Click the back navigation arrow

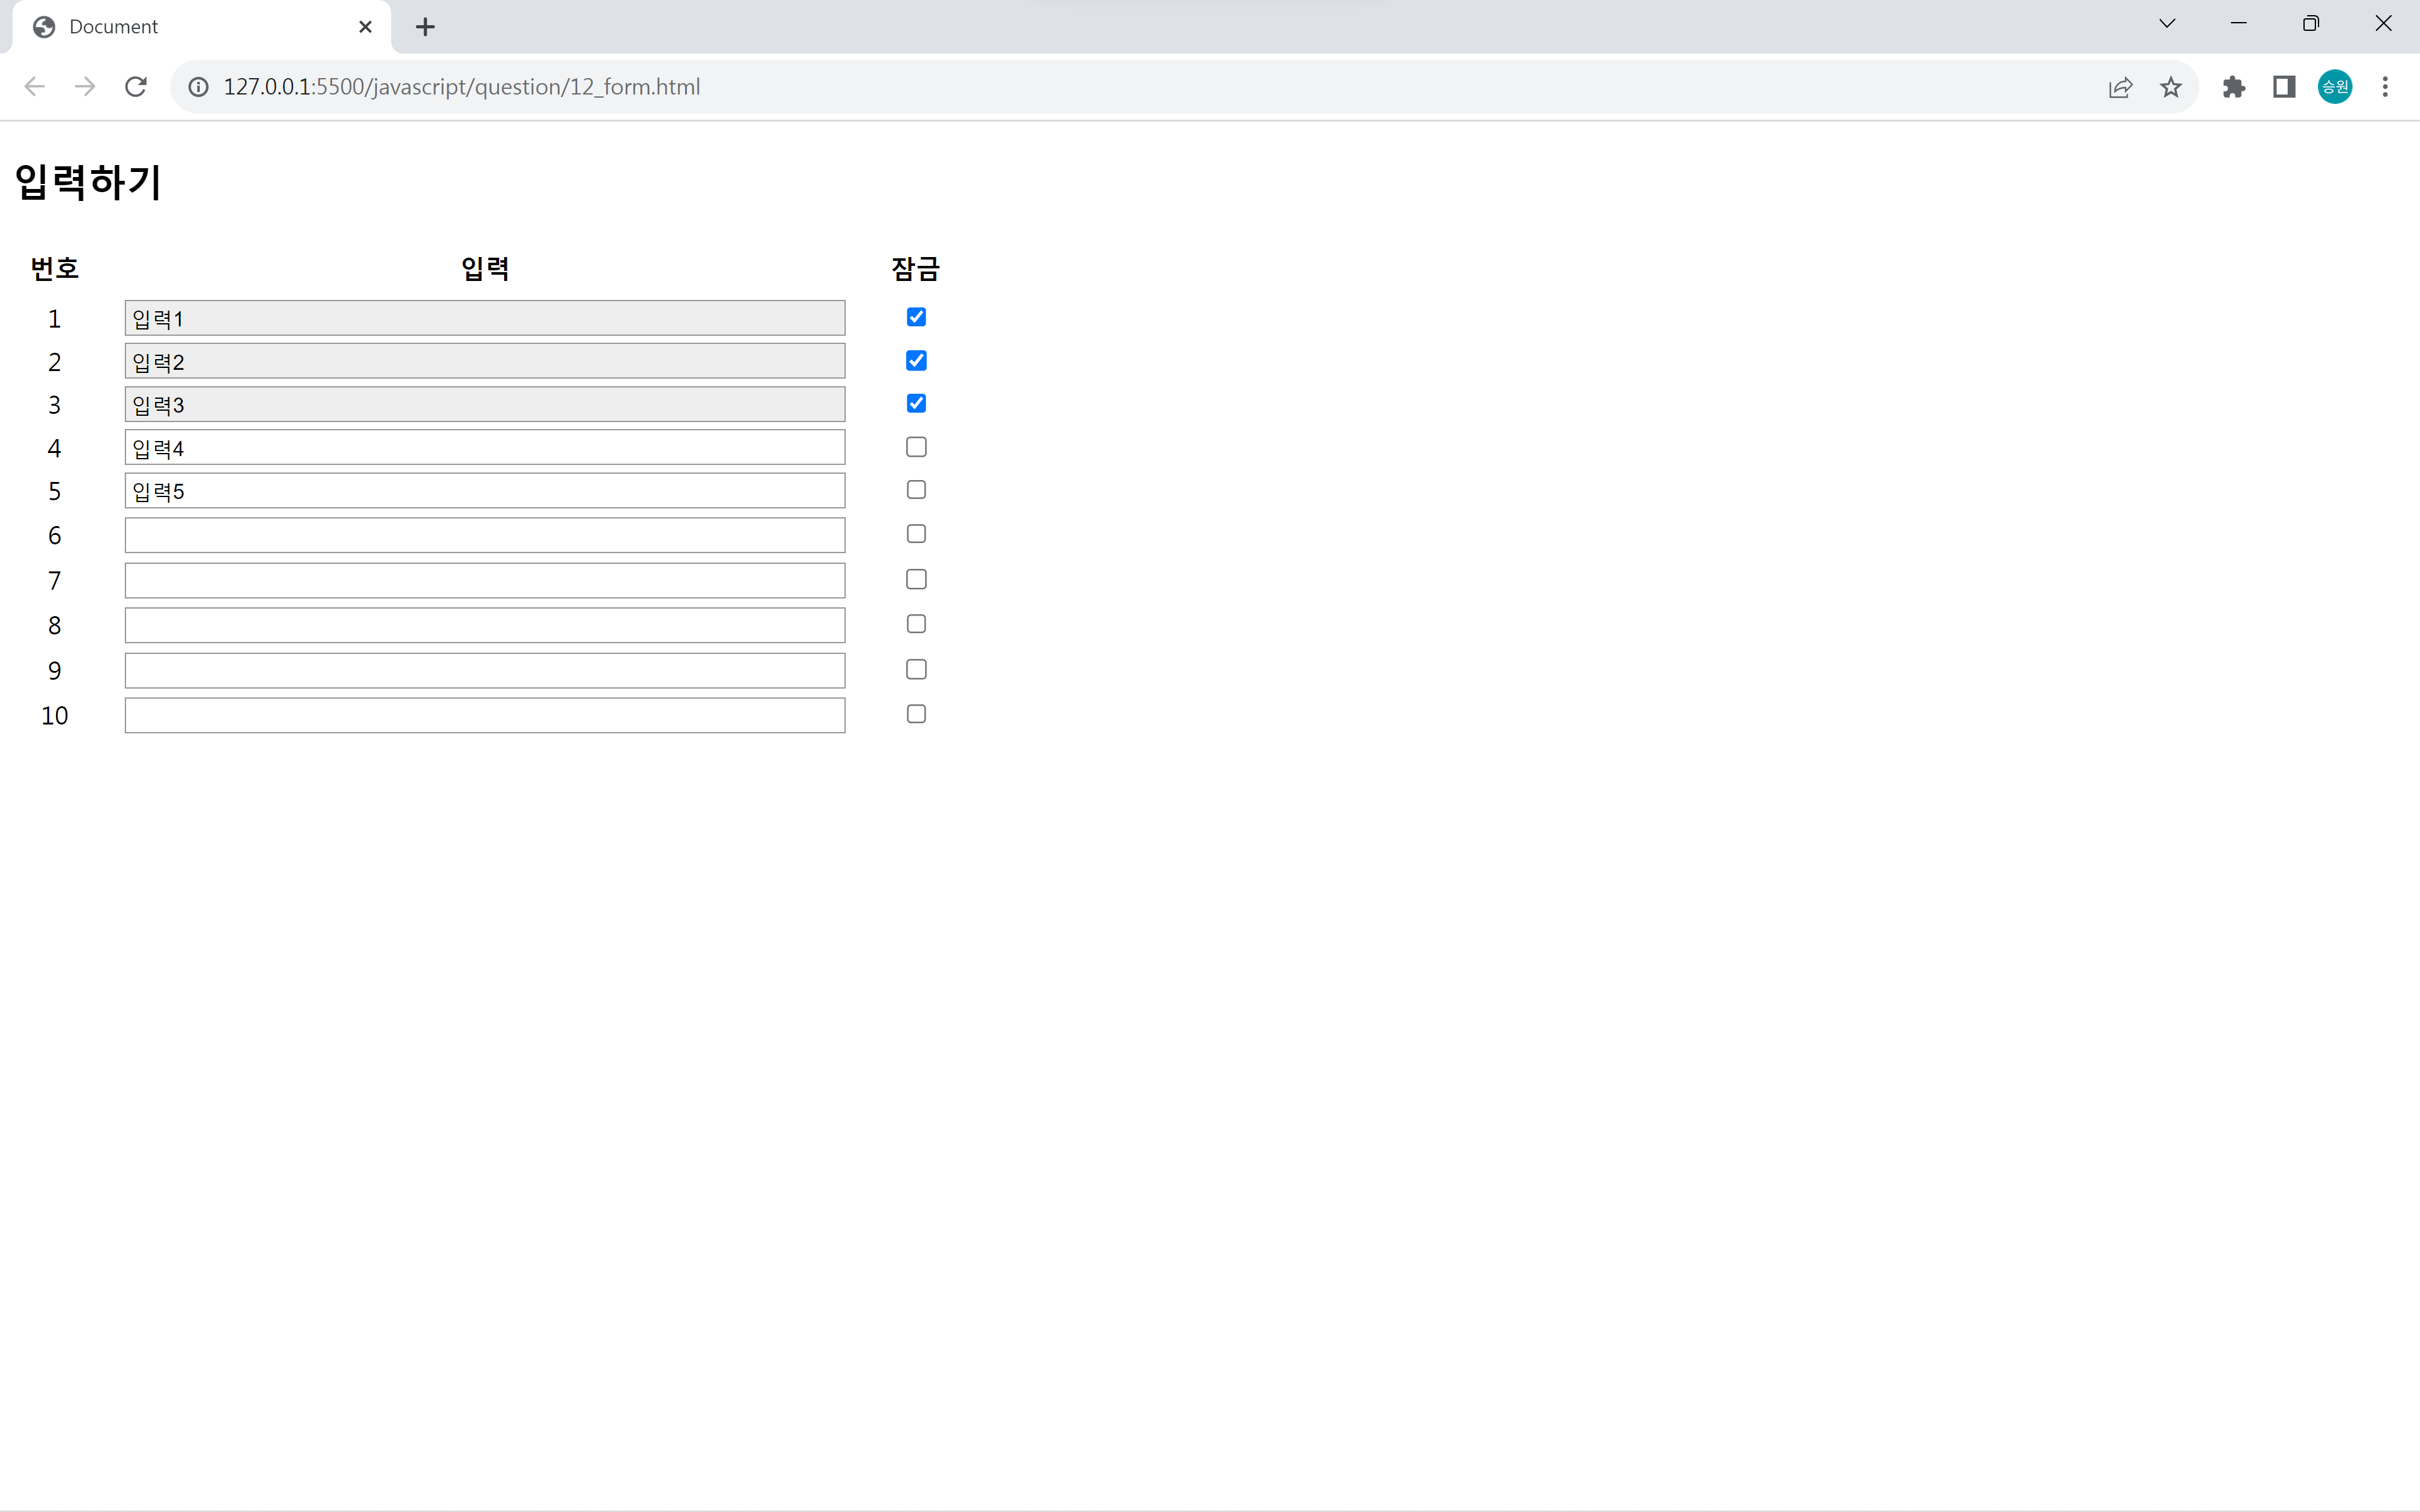pyautogui.click(x=35, y=87)
